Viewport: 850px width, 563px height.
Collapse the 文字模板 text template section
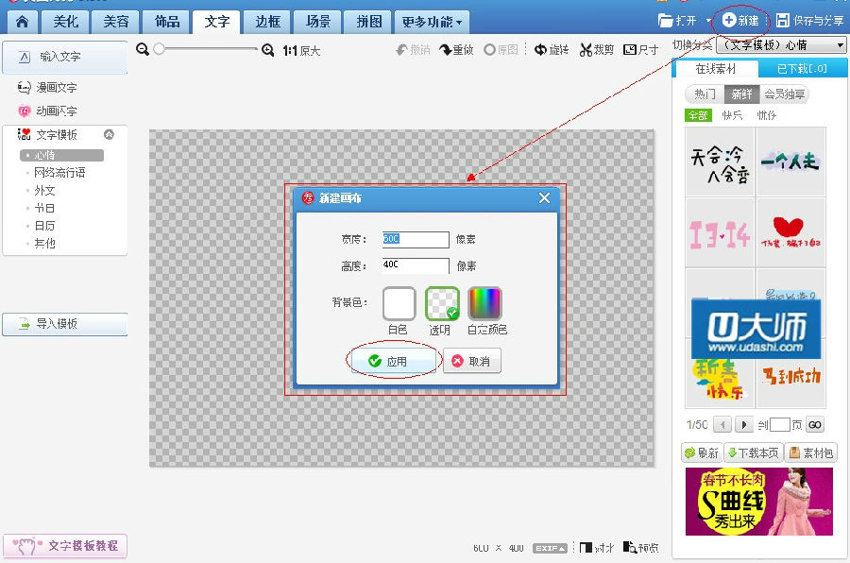click(x=109, y=135)
